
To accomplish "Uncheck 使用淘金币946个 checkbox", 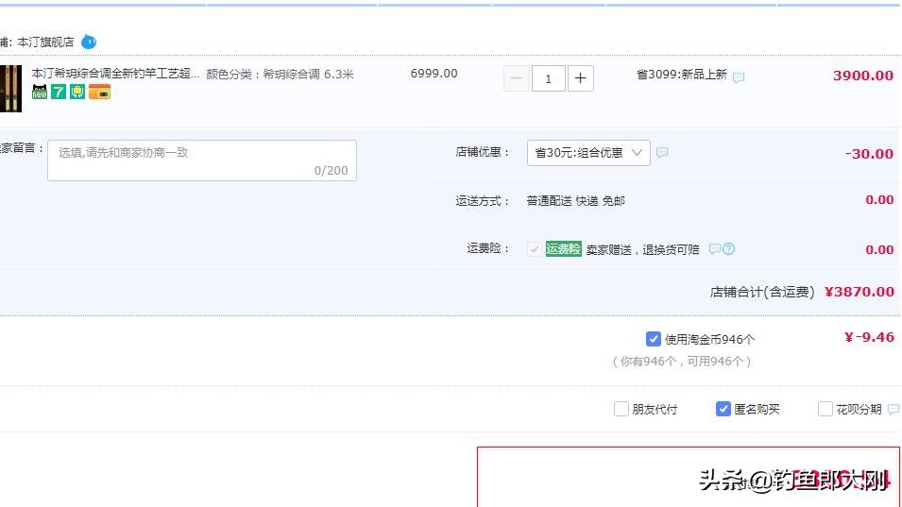I will click(653, 339).
